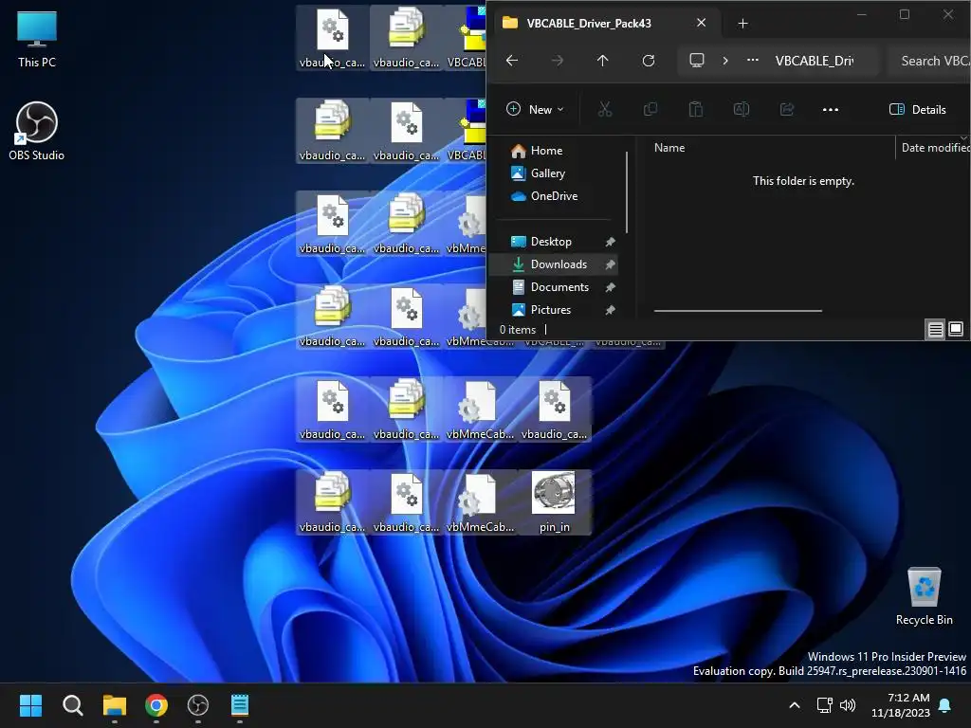Image resolution: width=971 pixels, height=728 pixels.
Task: Click the '0 items' status bar text
Action: [518, 330]
